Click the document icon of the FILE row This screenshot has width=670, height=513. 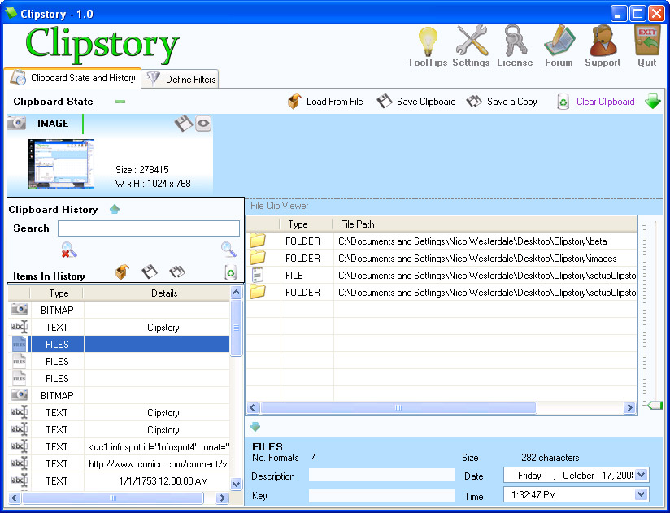[x=257, y=275]
